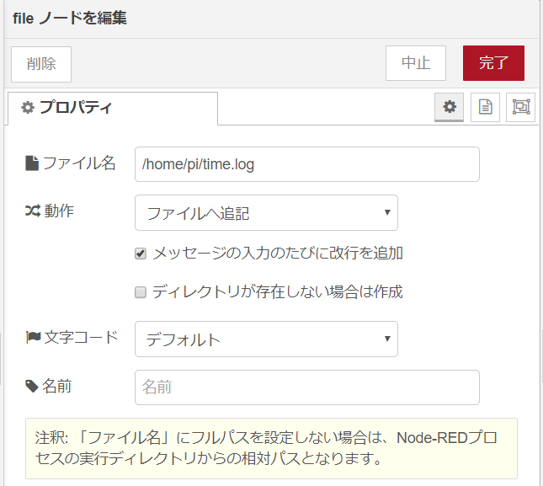Click the gear icon in プロパティ tab

(x=28, y=107)
